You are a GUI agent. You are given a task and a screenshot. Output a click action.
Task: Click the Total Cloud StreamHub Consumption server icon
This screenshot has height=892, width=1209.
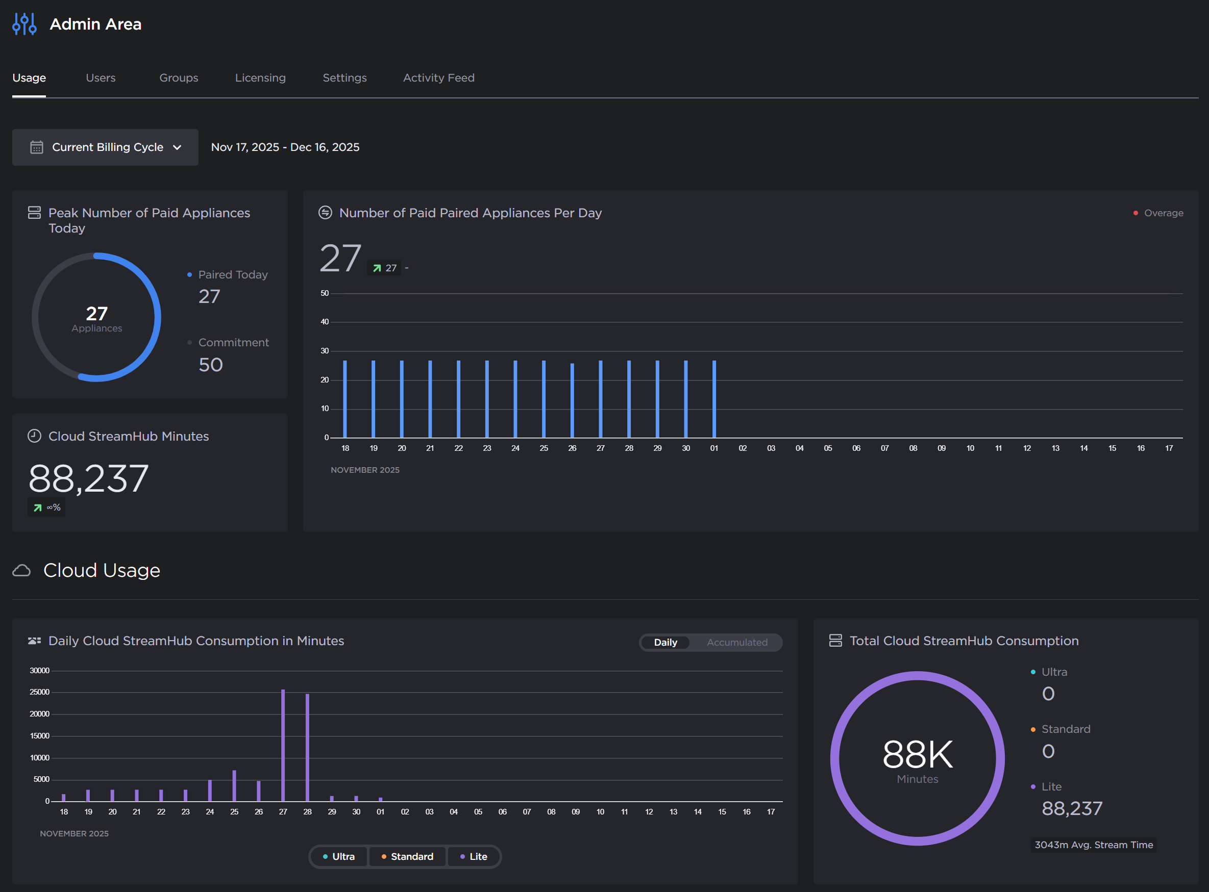(835, 641)
